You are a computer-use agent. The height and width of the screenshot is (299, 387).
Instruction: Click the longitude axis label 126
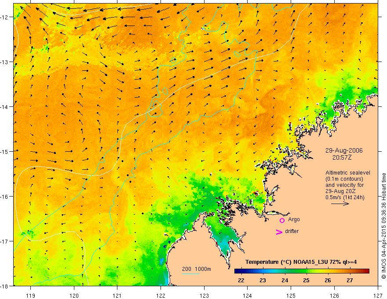[x=334, y=295]
